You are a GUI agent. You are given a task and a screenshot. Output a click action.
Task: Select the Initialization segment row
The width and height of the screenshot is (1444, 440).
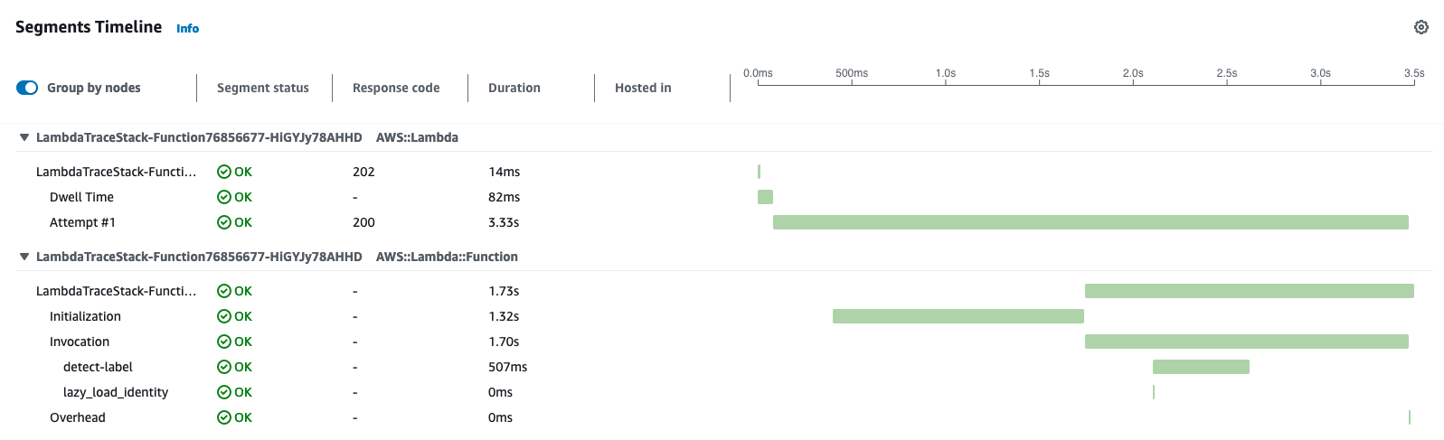[x=85, y=316]
